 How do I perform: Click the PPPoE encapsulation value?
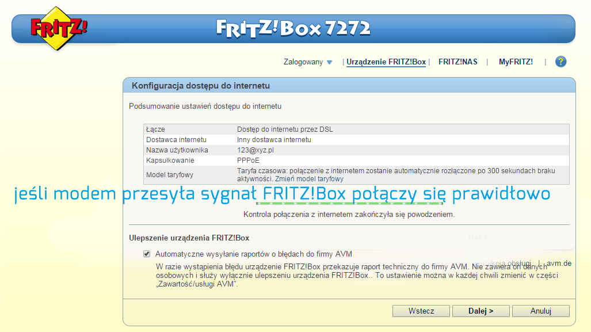tap(248, 160)
